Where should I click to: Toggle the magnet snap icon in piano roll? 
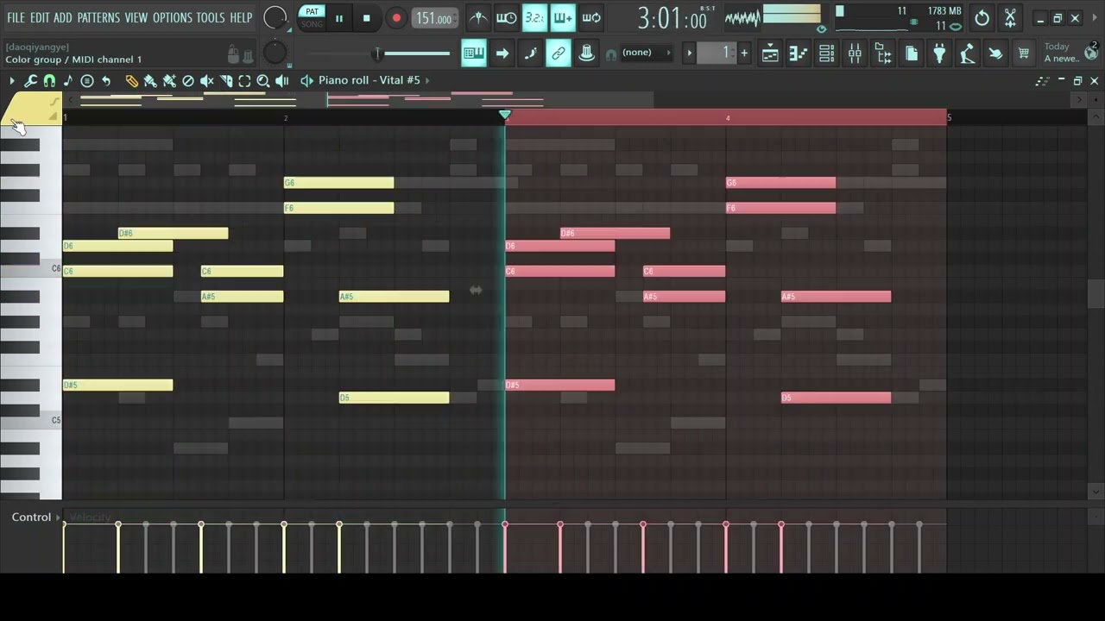tap(49, 80)
